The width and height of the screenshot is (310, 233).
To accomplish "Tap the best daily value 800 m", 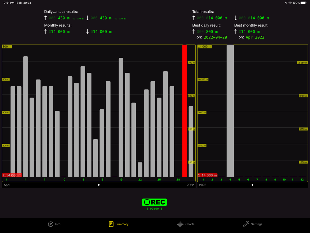I will click(x=212, y=32).
